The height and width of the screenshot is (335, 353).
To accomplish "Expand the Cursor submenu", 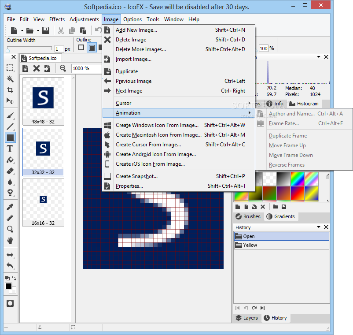I will tap(179, 103).
